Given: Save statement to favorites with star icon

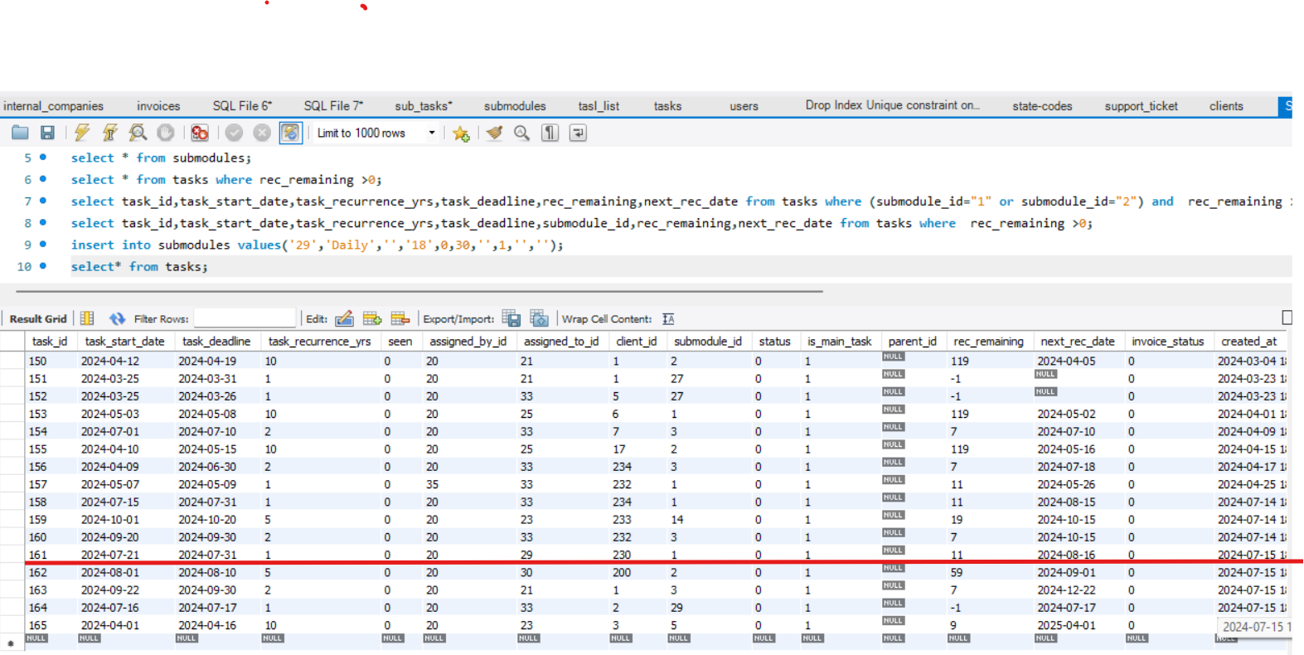Looking at the screenshot, I should (x=461, y=133).
